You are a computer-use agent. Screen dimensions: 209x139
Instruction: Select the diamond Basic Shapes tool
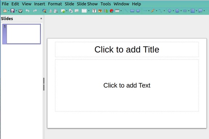[169, 11]
